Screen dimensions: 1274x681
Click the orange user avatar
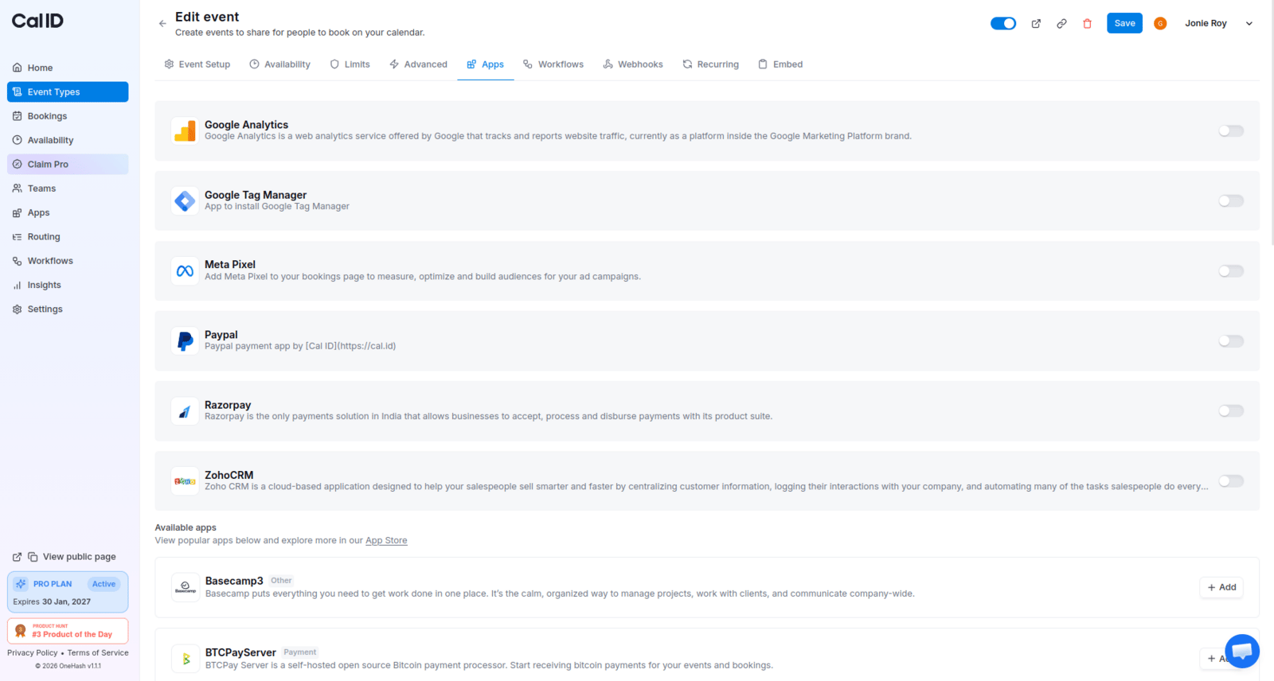(1160, 24)
